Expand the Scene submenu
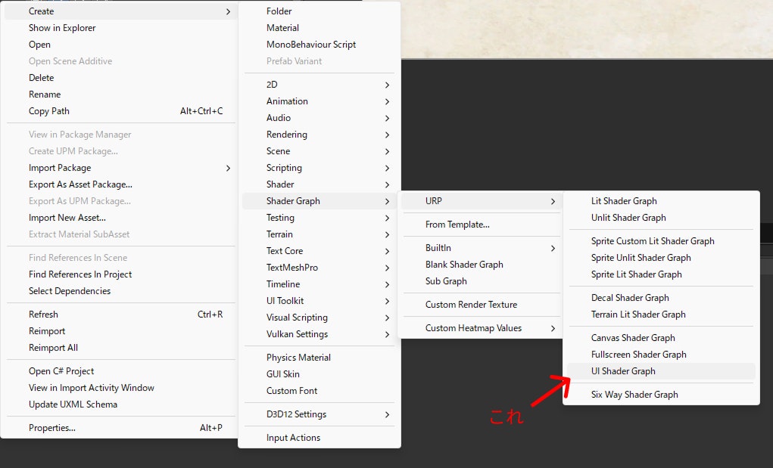 point(319,151)
